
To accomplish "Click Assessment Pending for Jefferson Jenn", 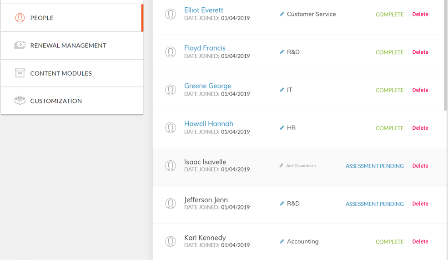I will (x=375, y=204).
